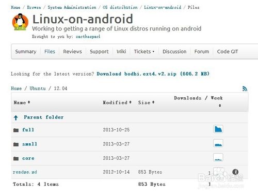This screenshot has height=195, width=258.
Task: Open the RSS feed icon
Action: click(245, 88)
